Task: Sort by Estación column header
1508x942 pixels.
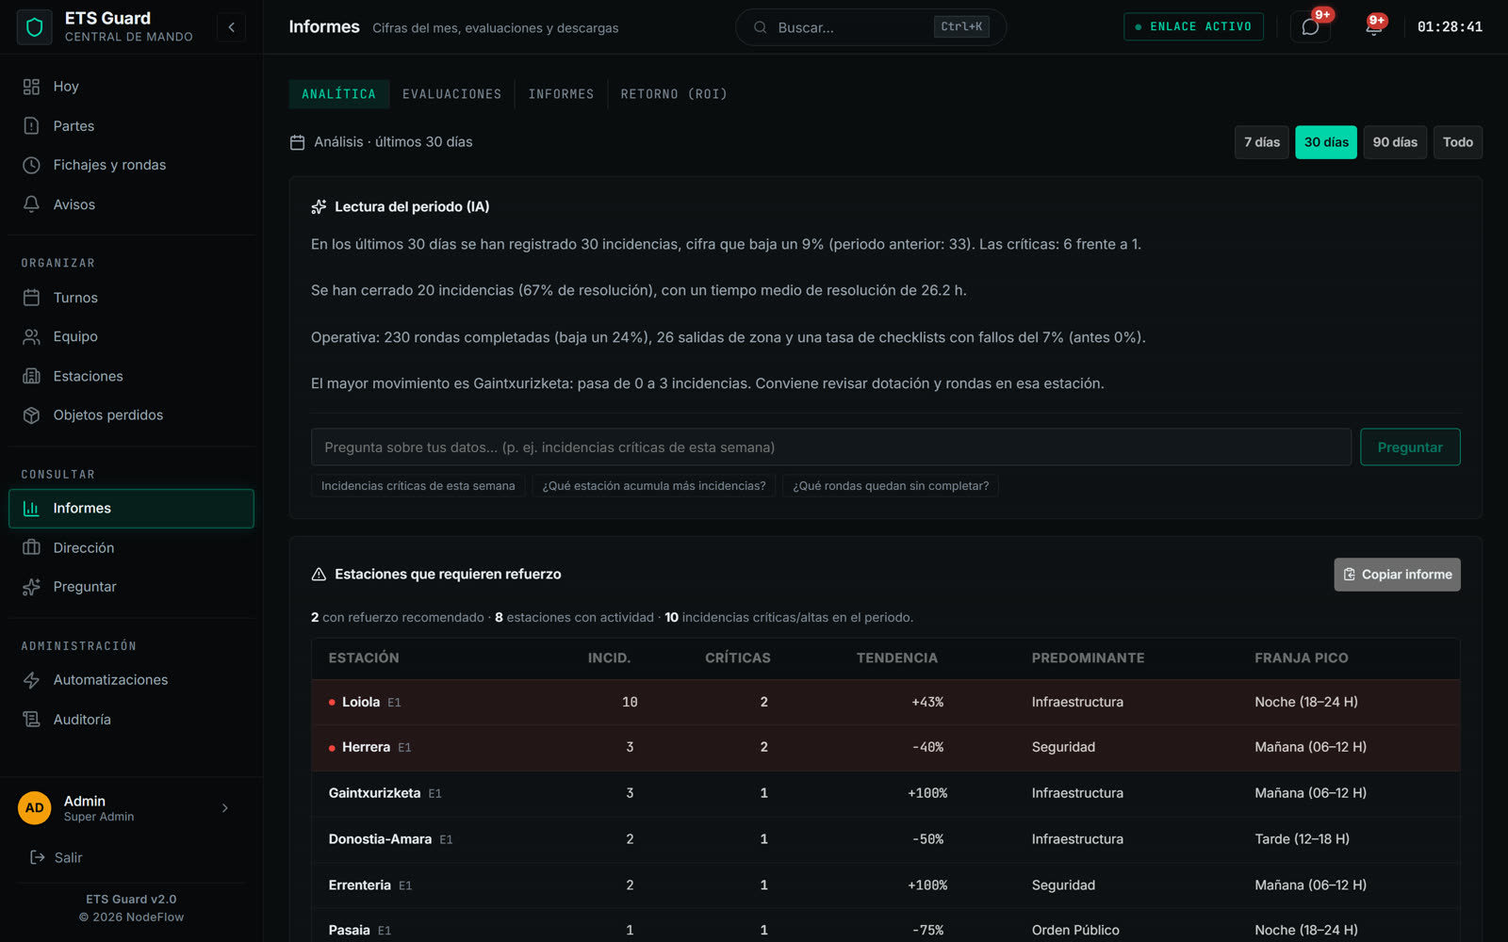Action: click(364, 658)
